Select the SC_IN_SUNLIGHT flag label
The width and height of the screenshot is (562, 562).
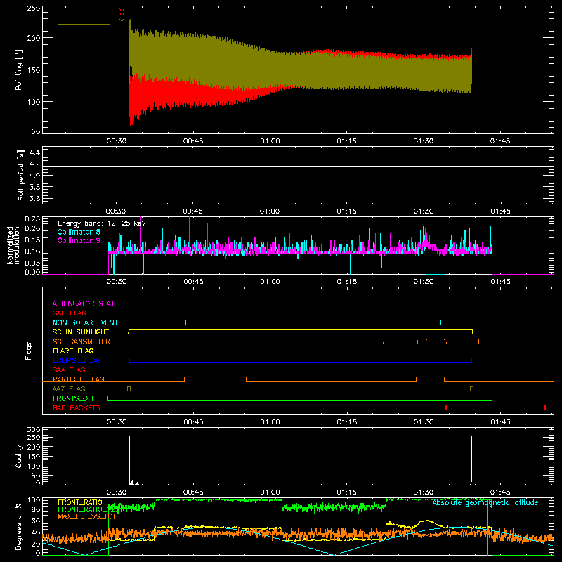point(81,332)
